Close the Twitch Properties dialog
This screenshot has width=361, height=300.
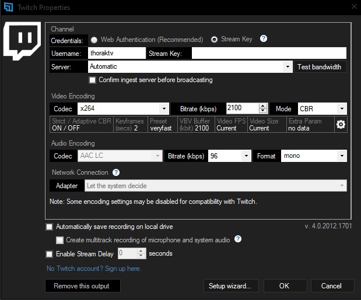(x=353, y=7)
